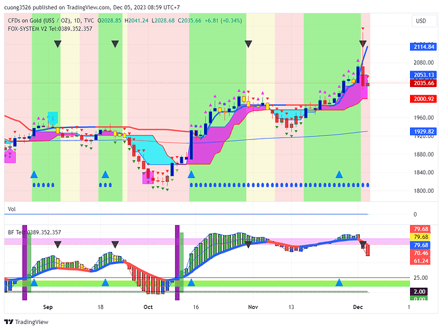443x330 pixels.
Task: Click the 13 date axis label
Action: click(291, 307)
